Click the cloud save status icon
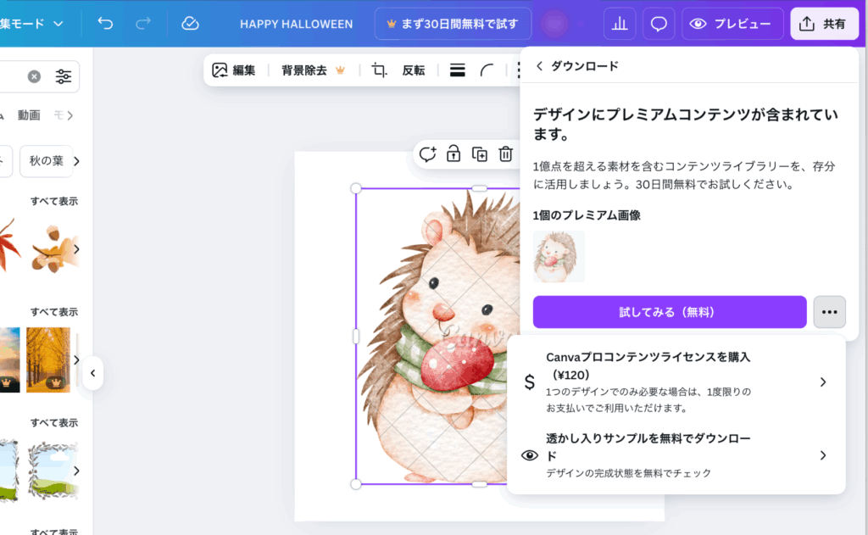Screen dimensions: 868x535 (x=191, y=24)
